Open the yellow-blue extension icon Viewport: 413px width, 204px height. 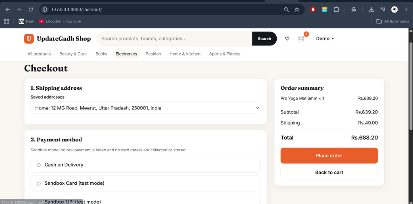click(325, 10)
